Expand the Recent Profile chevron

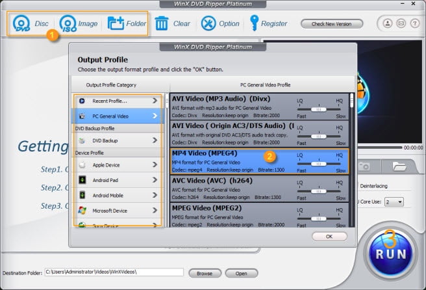click(x=155, y=101)
